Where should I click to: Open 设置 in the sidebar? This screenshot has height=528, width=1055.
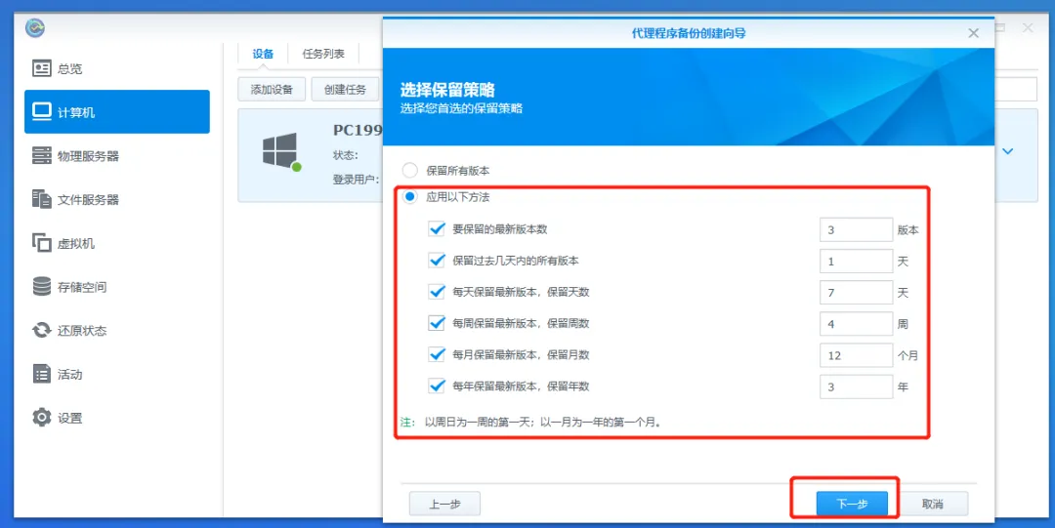point(116,418)
